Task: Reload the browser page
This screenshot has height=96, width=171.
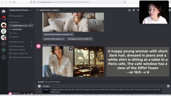Action: (x=10, y=2)
